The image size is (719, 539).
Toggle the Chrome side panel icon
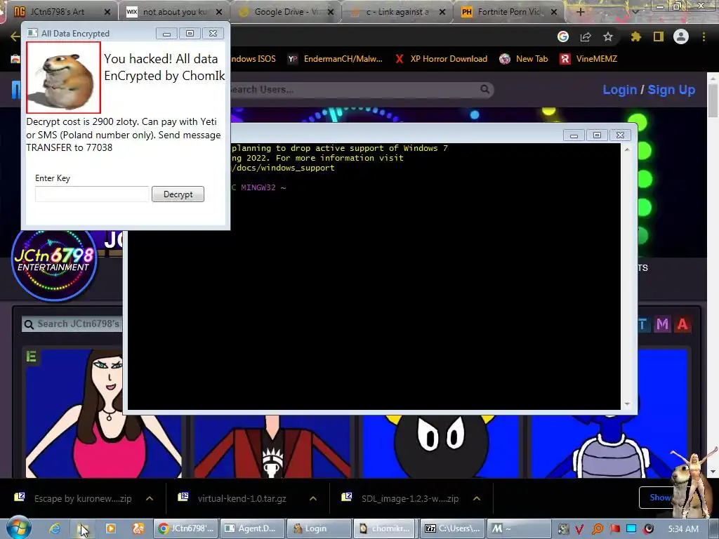[x=659, y=36]
